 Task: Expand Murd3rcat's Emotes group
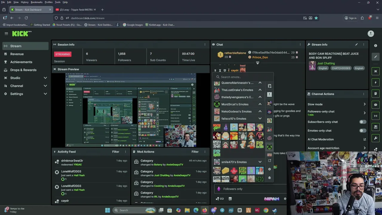pyautogui.click(x=260, y=104)
